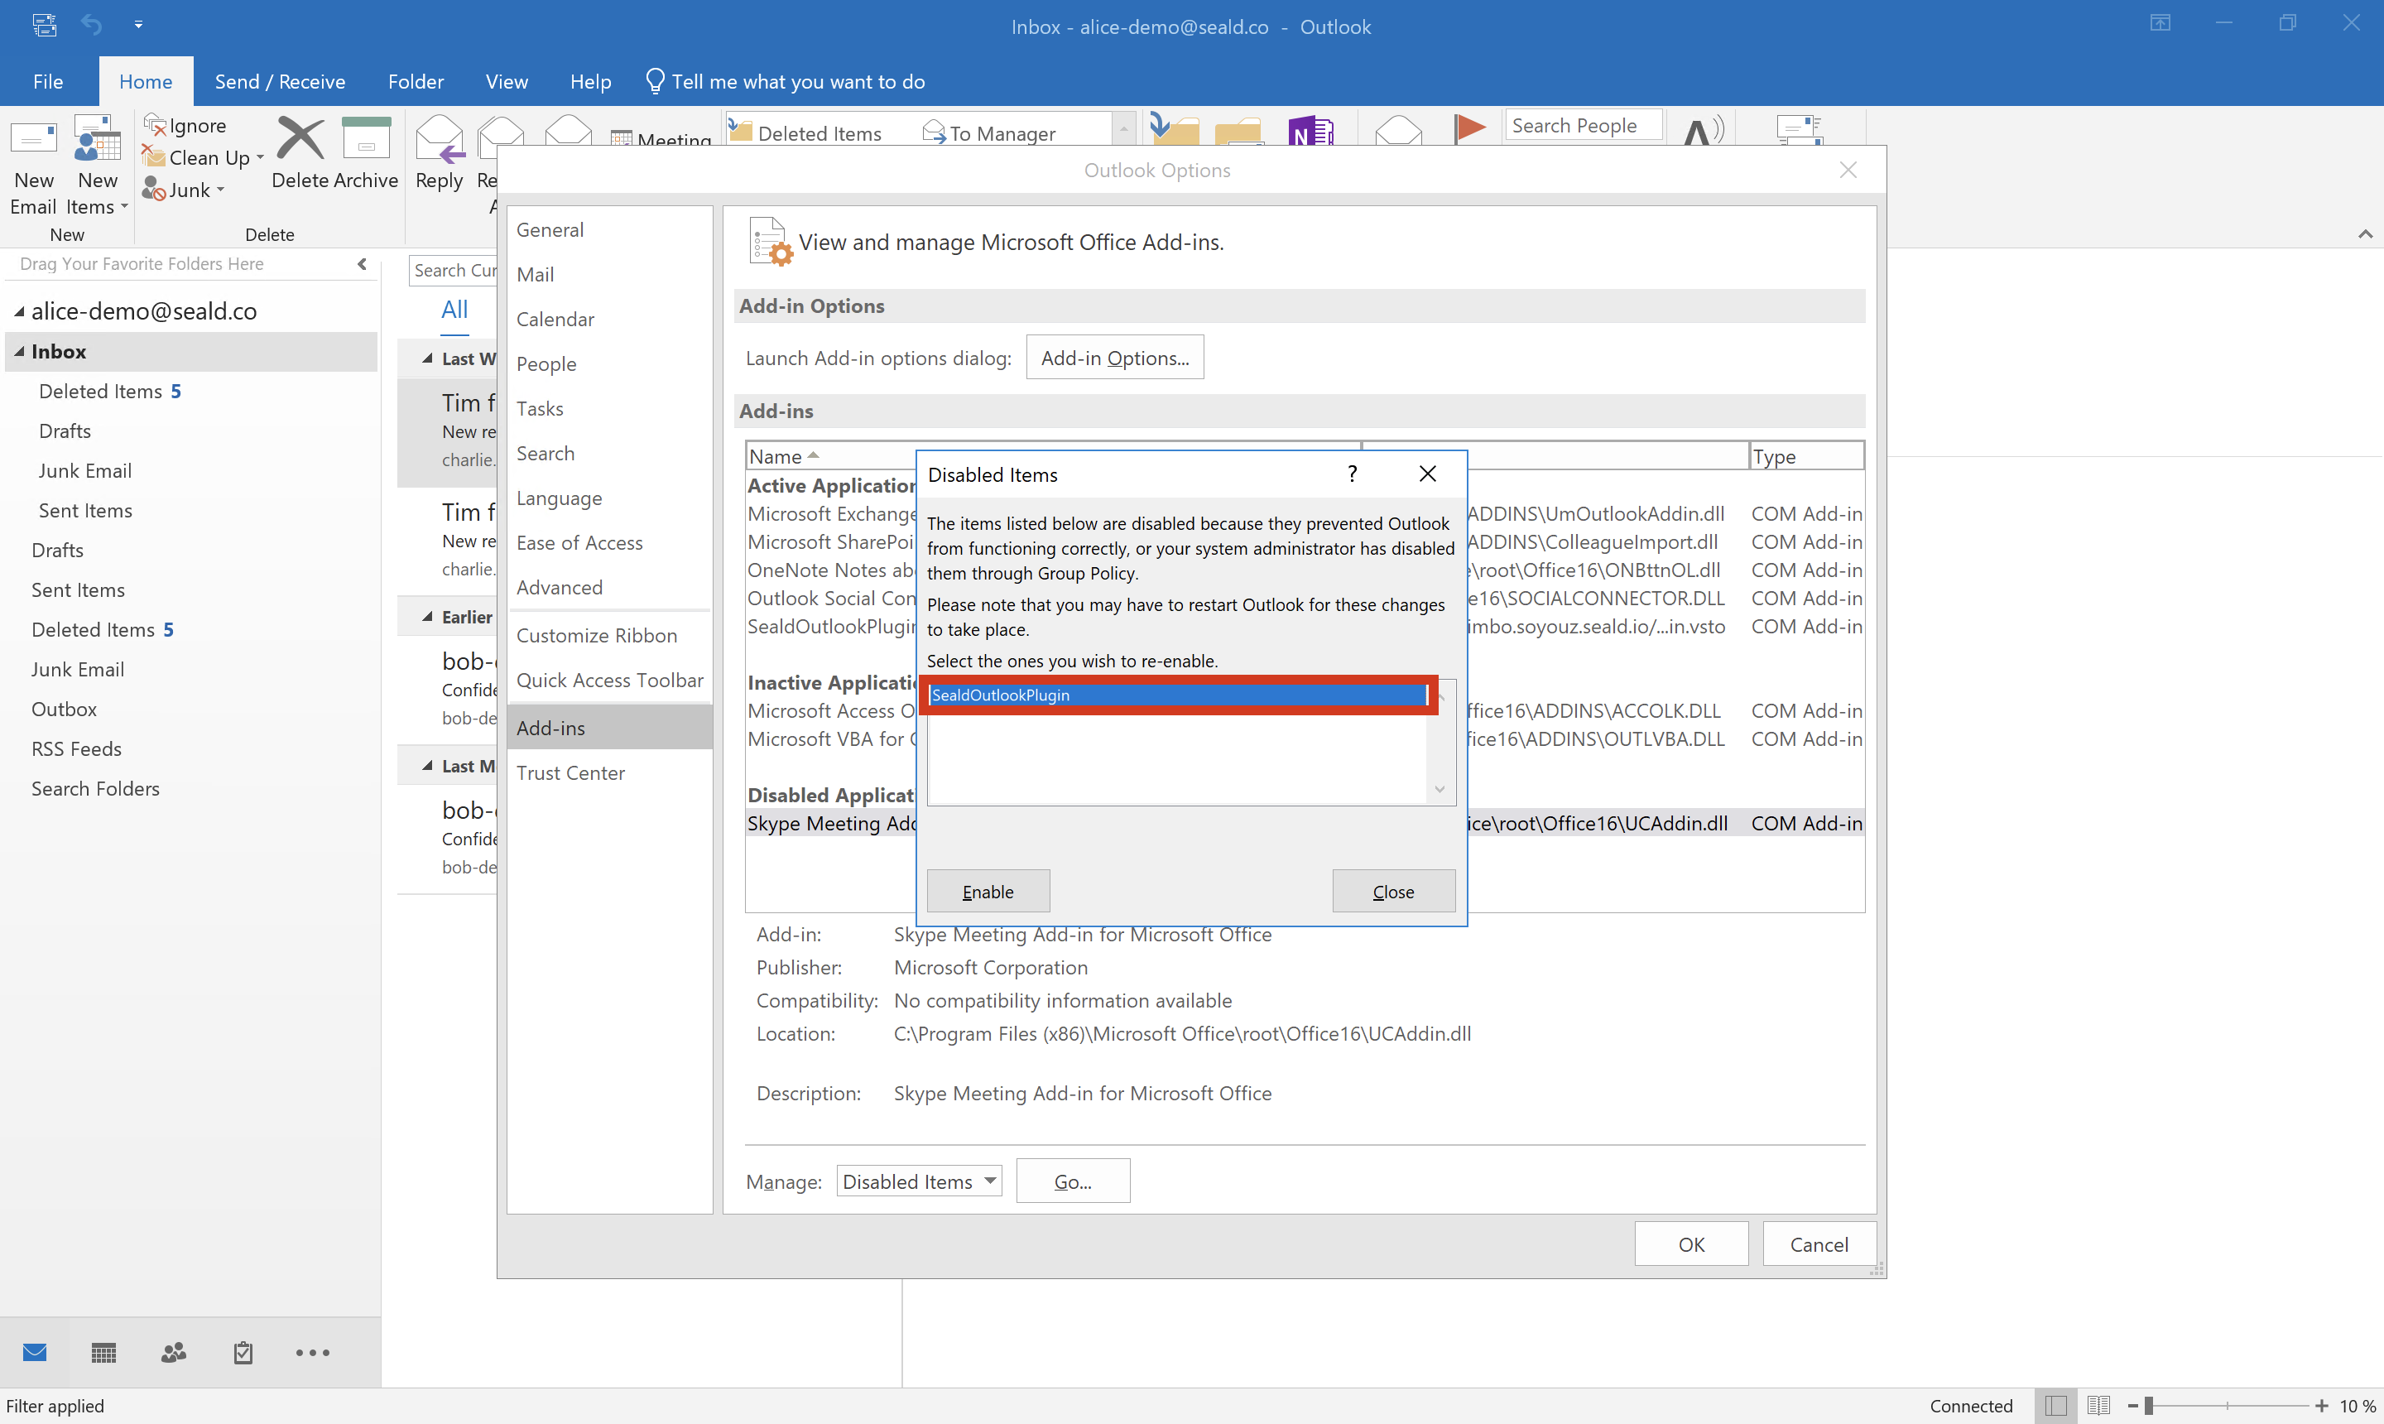Open the Outbox folder
Screen dimensions: 2384x1424
65,710
